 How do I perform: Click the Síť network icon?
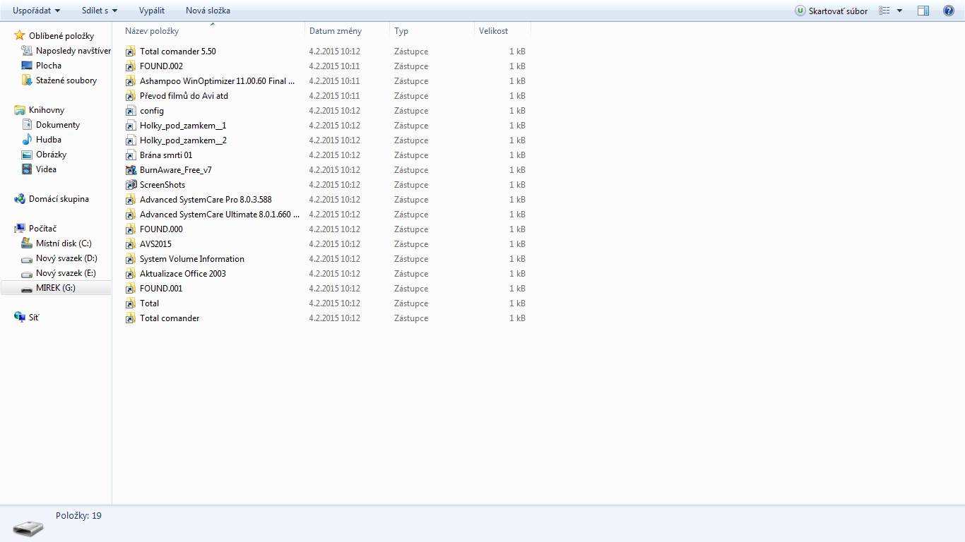[20, 318]
